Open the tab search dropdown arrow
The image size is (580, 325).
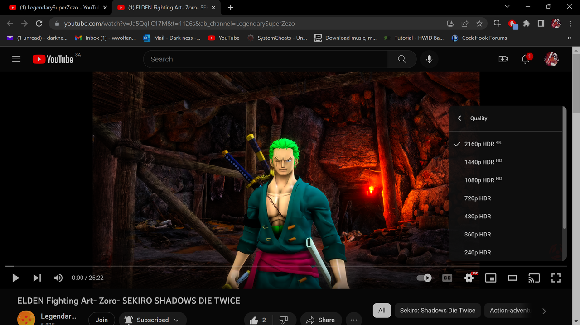point(507,7)
